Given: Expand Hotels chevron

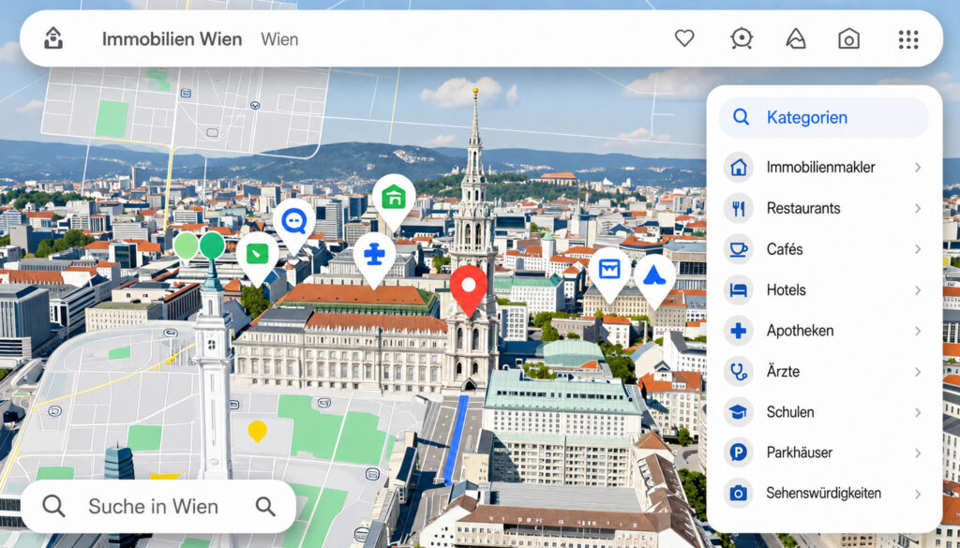Looking at the screenshot, I should click(918, 289).
